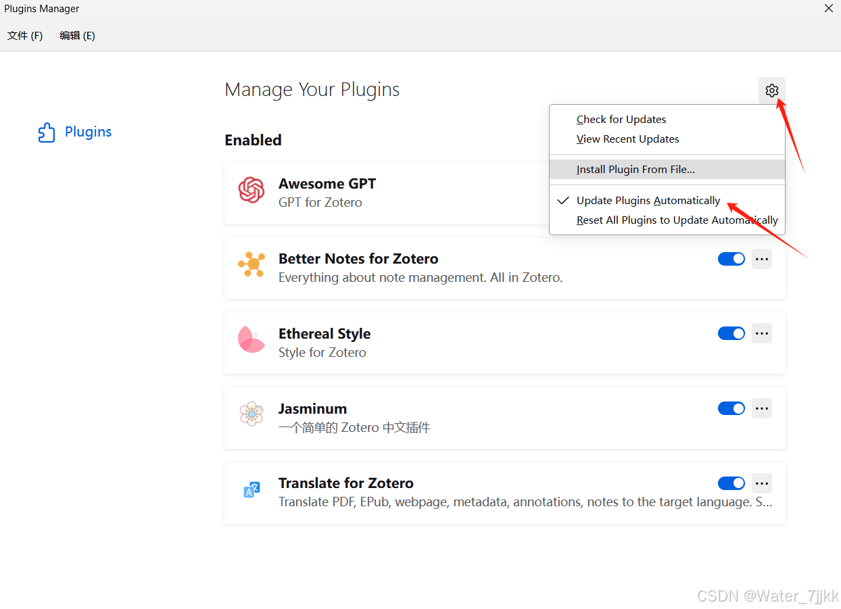Click the Jasminum flower icon
841x609 pixels.
[x=251, y=414]
